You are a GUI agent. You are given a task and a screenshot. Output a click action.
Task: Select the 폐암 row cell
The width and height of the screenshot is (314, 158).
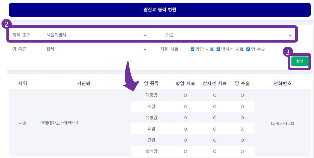pos(151,129)
